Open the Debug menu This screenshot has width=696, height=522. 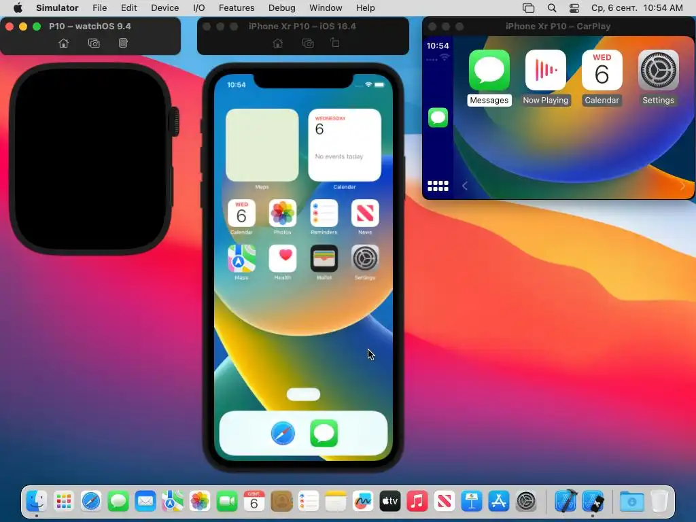tap(282, 8)
